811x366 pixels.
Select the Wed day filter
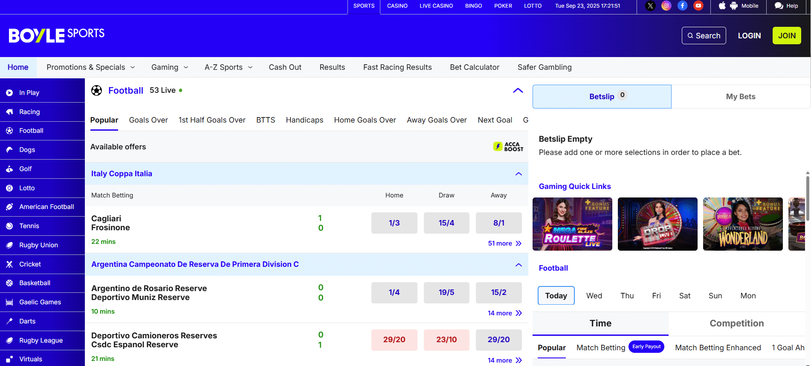point(594,296)
